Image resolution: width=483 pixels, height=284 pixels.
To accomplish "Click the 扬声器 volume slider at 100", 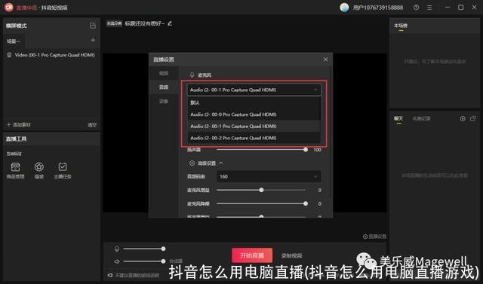I will [261, 150].
